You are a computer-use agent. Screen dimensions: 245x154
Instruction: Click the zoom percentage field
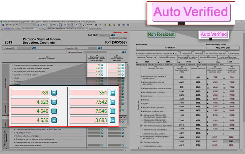[x=69, y=25]
